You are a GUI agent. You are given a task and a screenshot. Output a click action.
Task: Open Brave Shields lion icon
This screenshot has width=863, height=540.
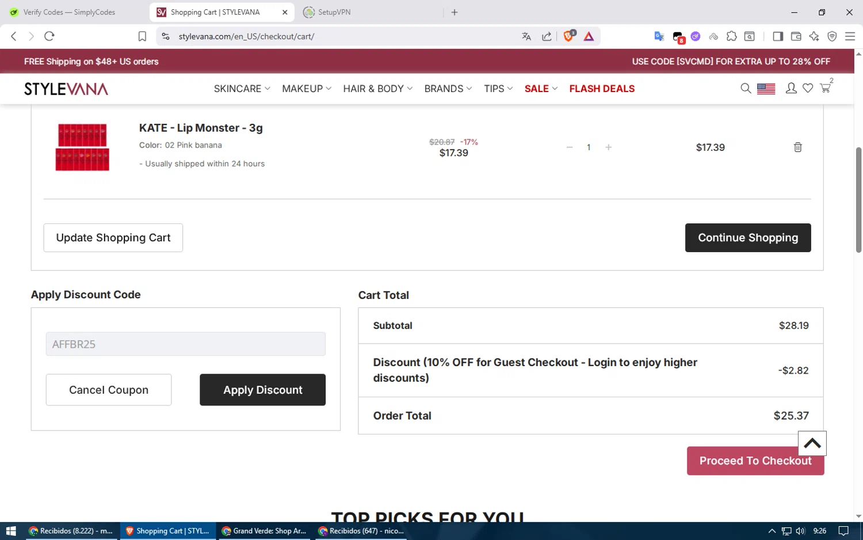point(569,36)
